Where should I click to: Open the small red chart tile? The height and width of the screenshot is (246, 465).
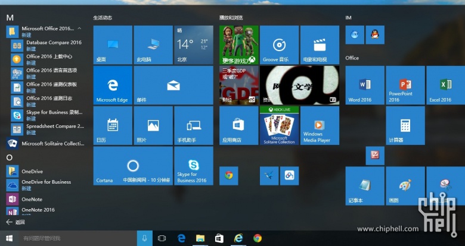click(x=375, y=156)
